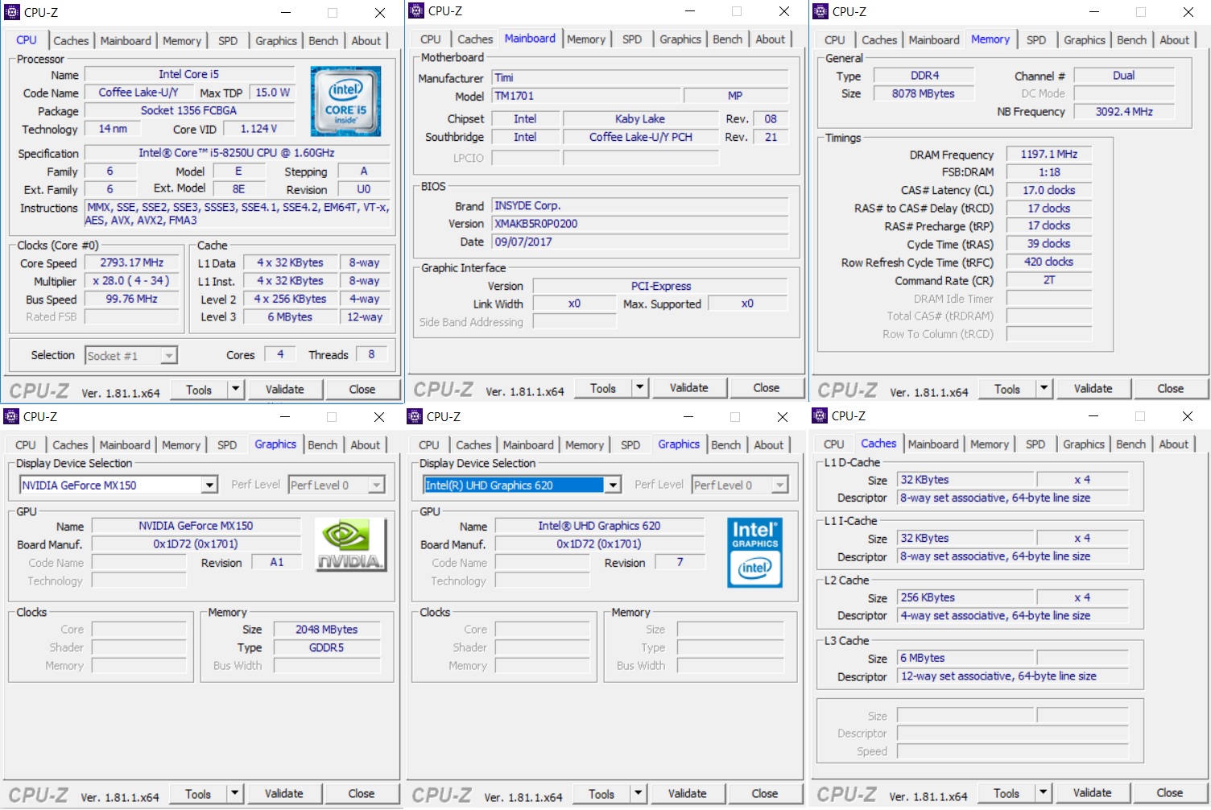
Task: Open the Mainboard tab in the Caches window
Action: (933, 444)
